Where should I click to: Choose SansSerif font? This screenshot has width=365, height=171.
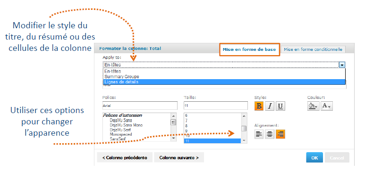118,139
